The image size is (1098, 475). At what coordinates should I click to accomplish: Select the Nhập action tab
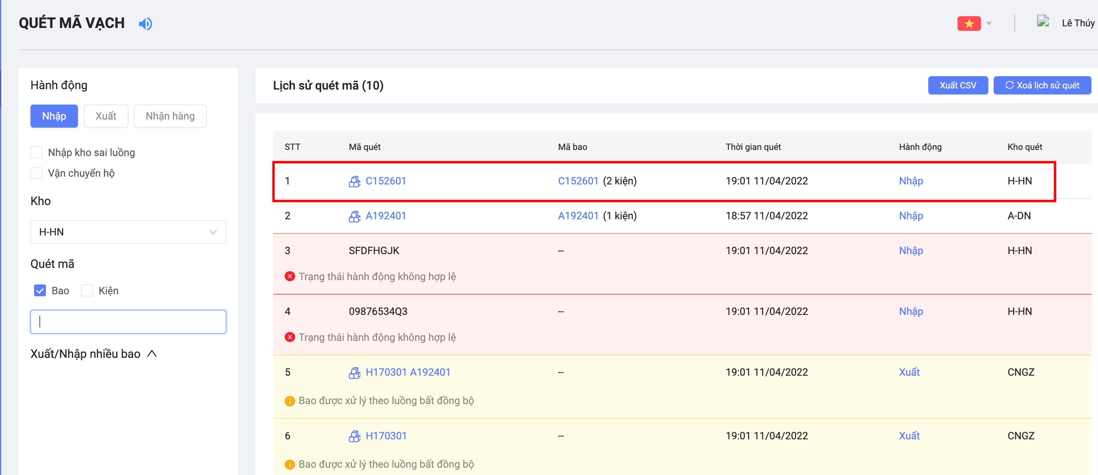click(54, 116)
